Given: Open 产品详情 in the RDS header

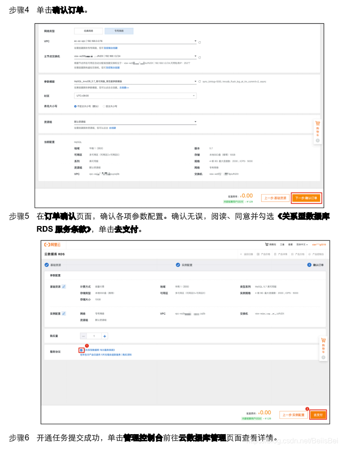Looking at the screenshot, I should (281, 254).
